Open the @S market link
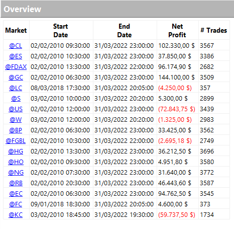234x229 pixels. [x=16, y=99]
